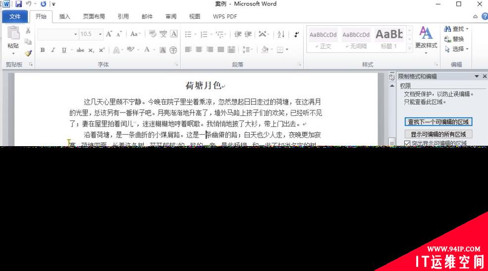
Task: Click the Sort (A-Z) icon
Action: pos(281,34)
